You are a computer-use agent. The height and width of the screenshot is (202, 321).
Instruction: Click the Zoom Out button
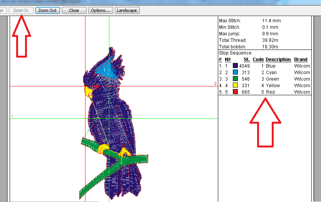pyautogui.click(x=48, y=10)
